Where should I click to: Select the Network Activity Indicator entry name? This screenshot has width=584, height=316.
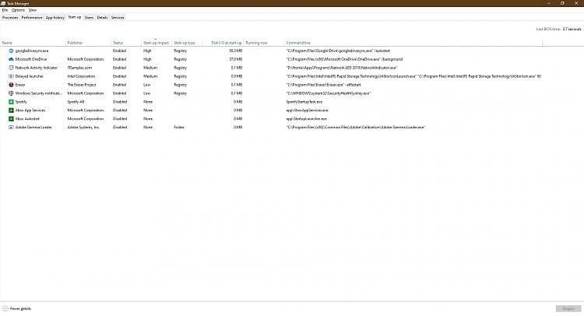click(x=37, y=68)
